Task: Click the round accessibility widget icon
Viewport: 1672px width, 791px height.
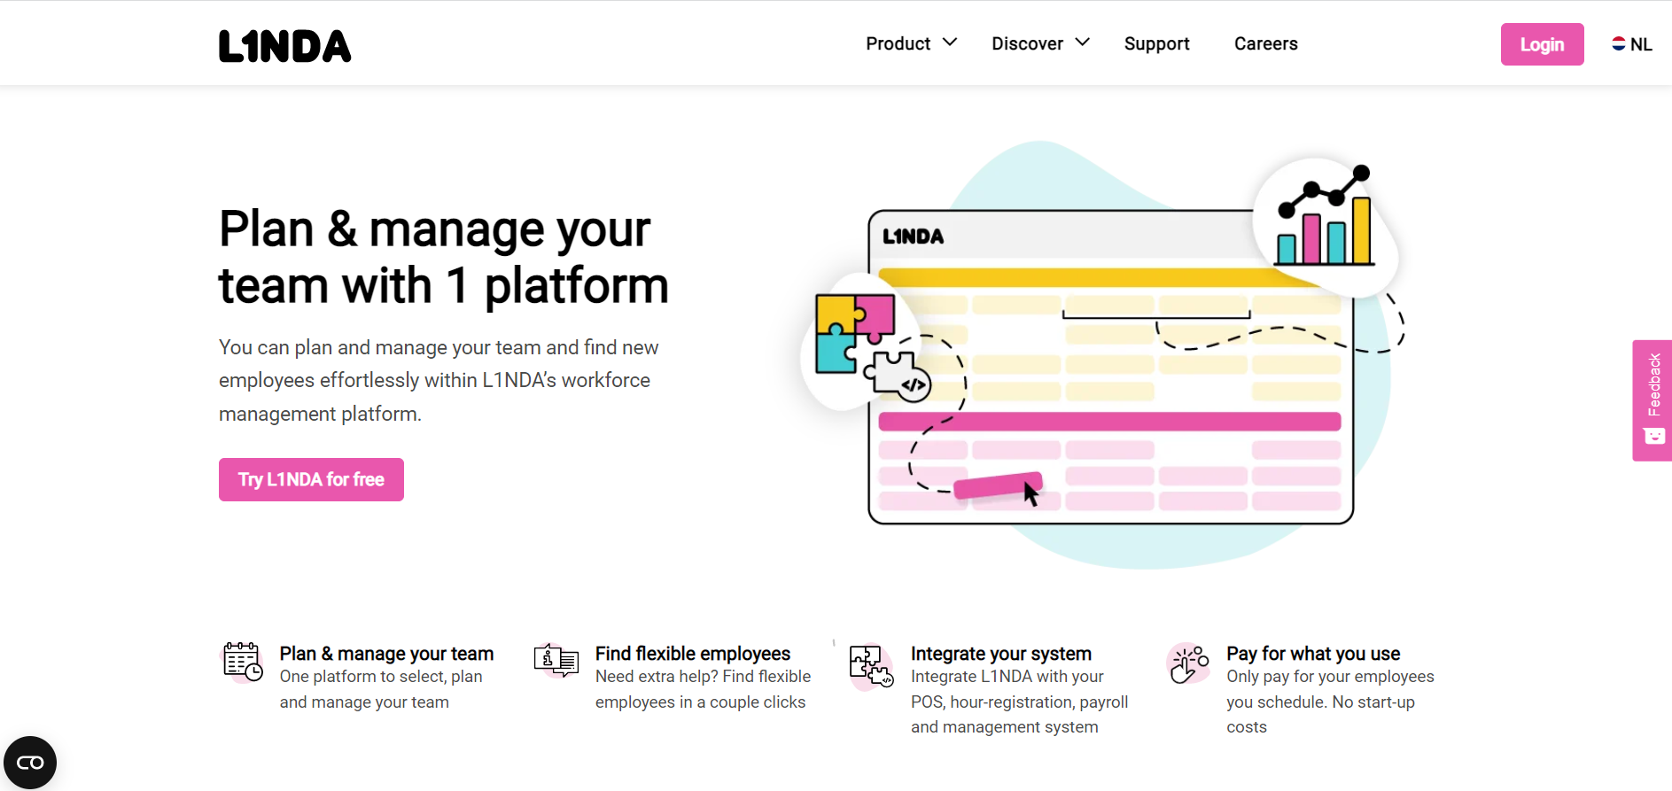Action: pos(30,763)
